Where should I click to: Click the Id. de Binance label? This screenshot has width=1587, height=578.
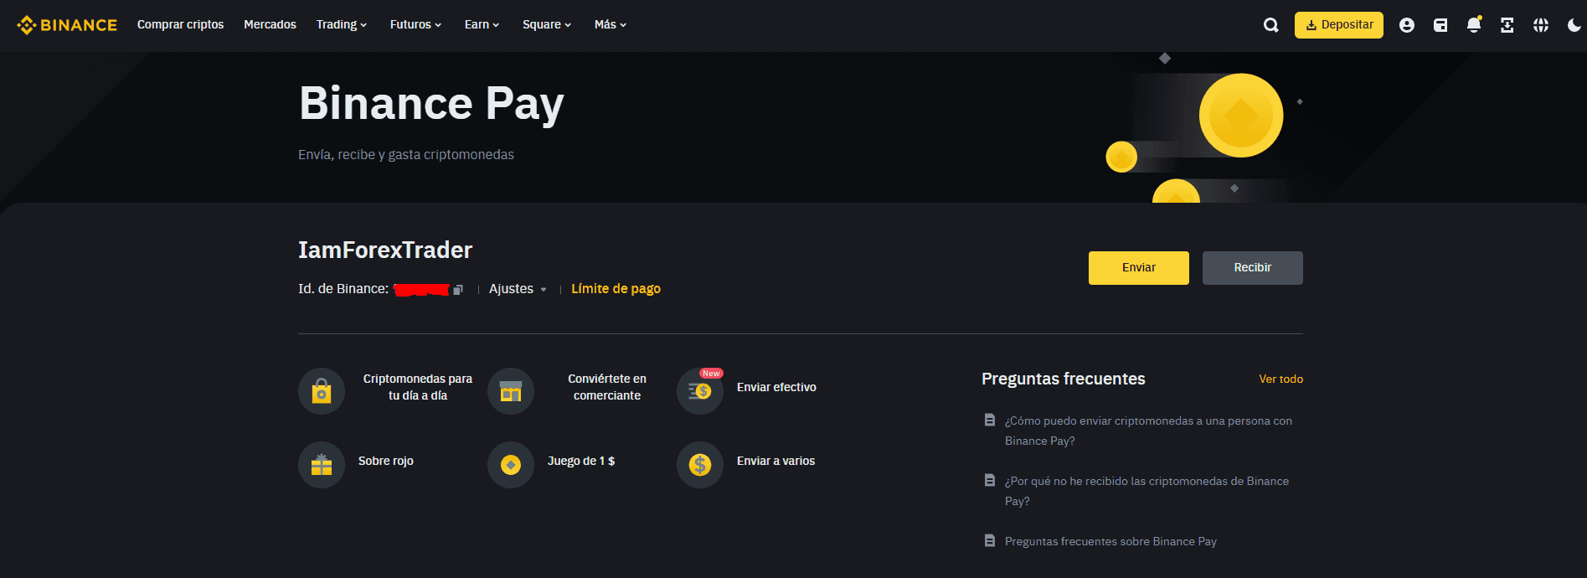pos(343,289)
